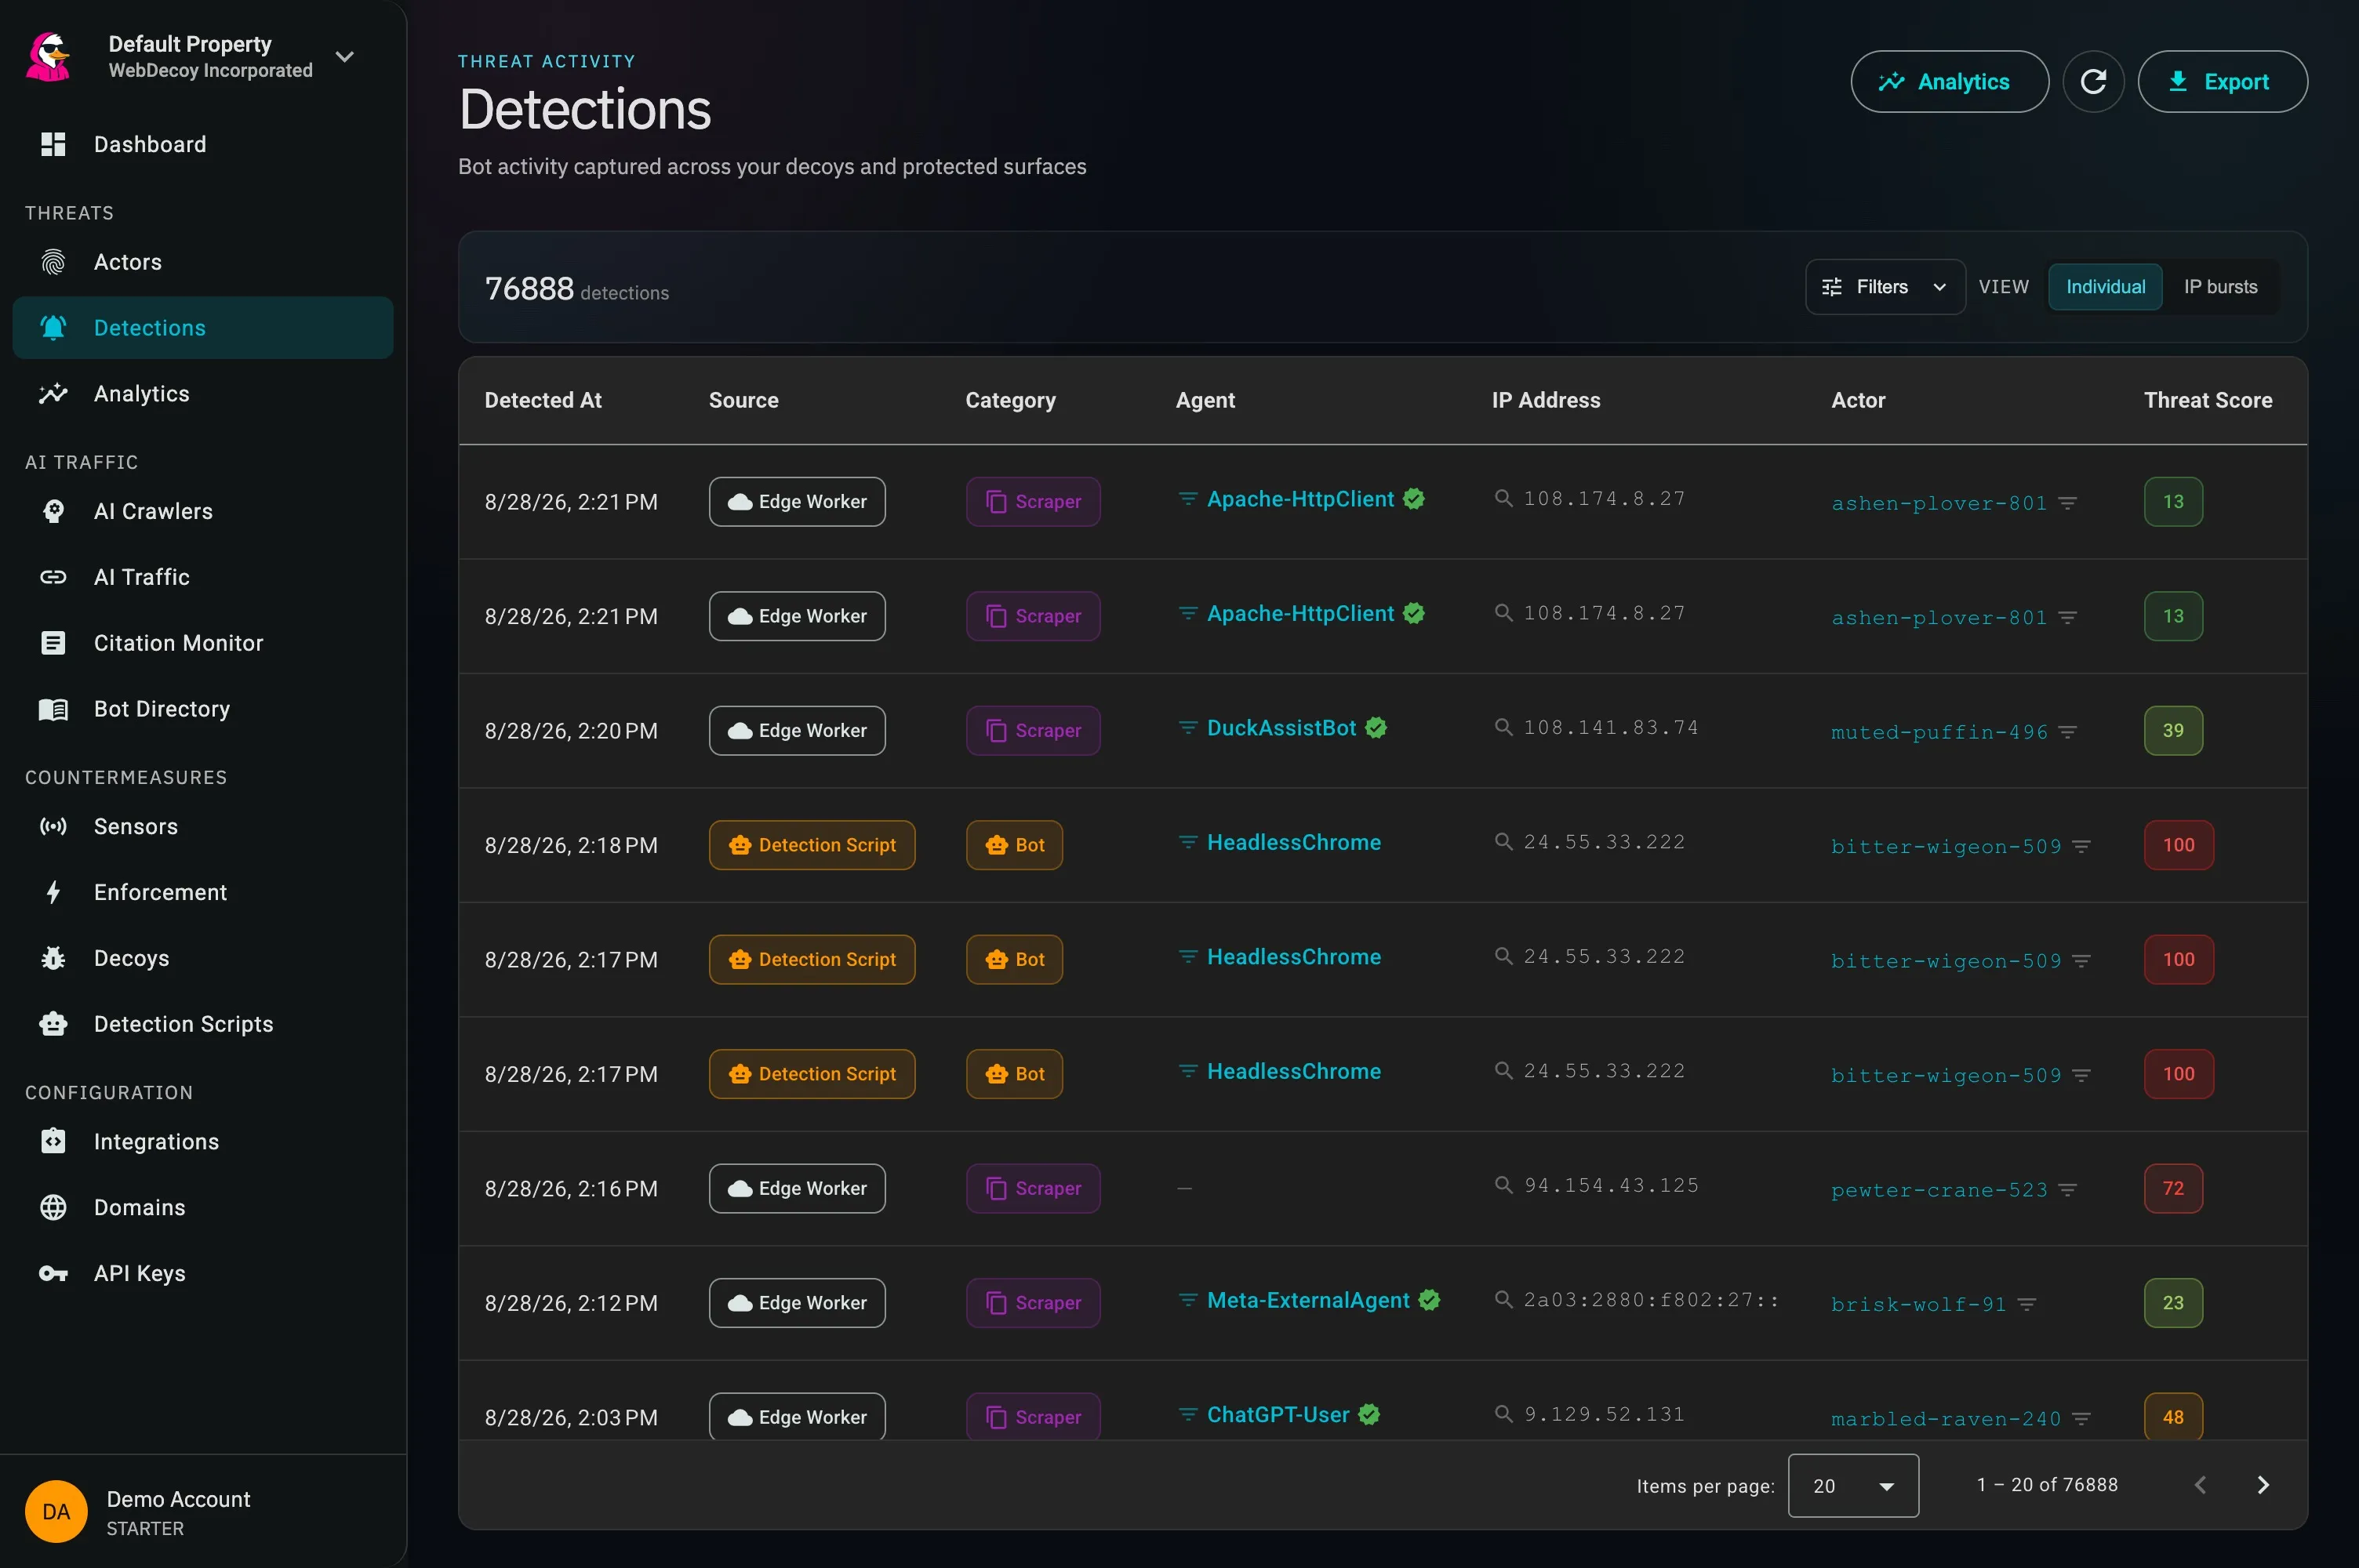Screen dimensions: 2359x1568
Task: Expand the Default Property selector chevron
Action: (345, 57)
